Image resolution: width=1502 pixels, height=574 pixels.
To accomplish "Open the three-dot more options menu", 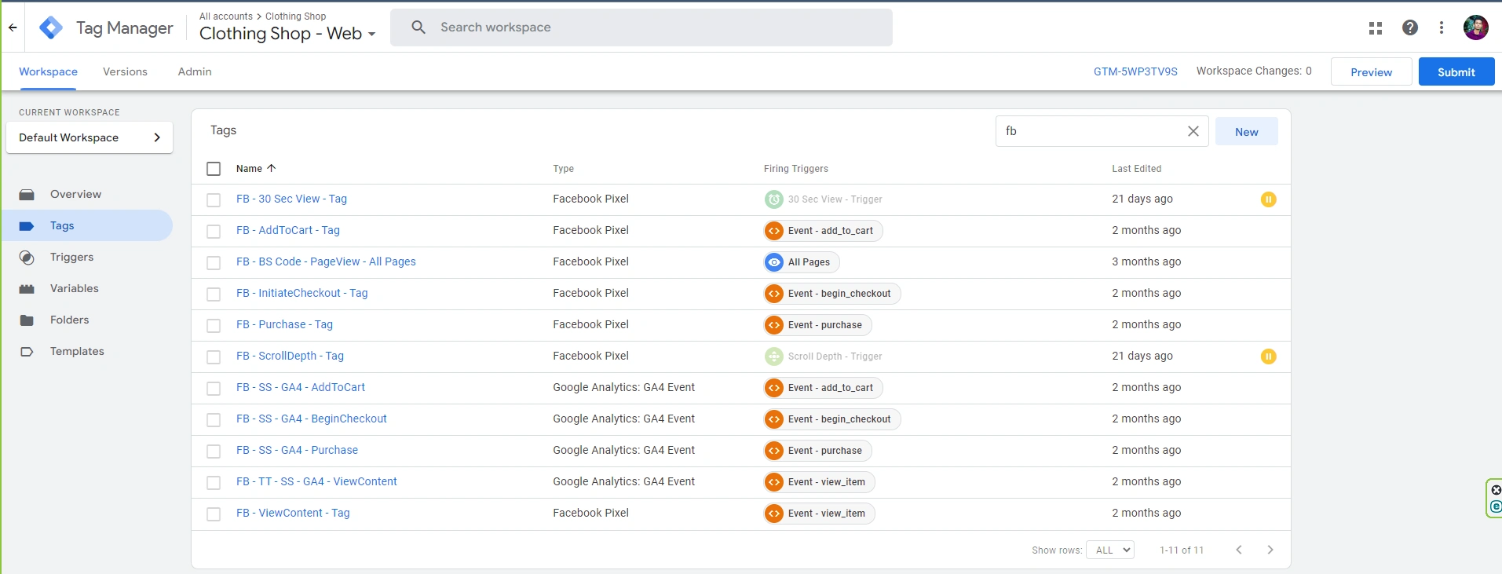I will coord(1442,28).
